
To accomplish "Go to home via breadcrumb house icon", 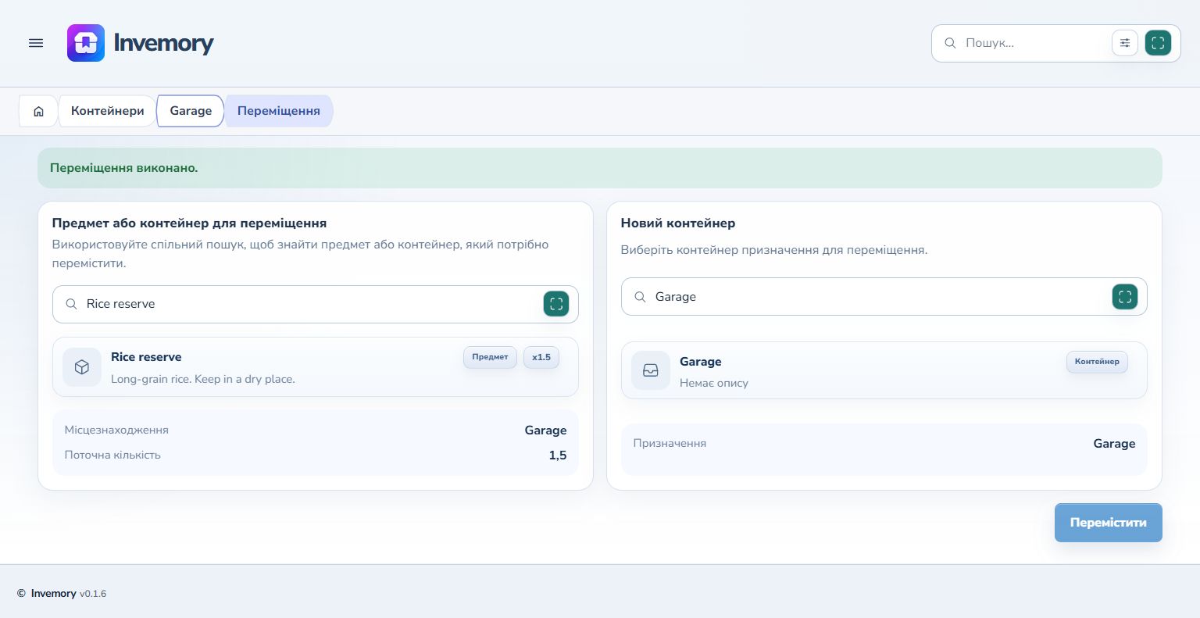I will [38, 111].
